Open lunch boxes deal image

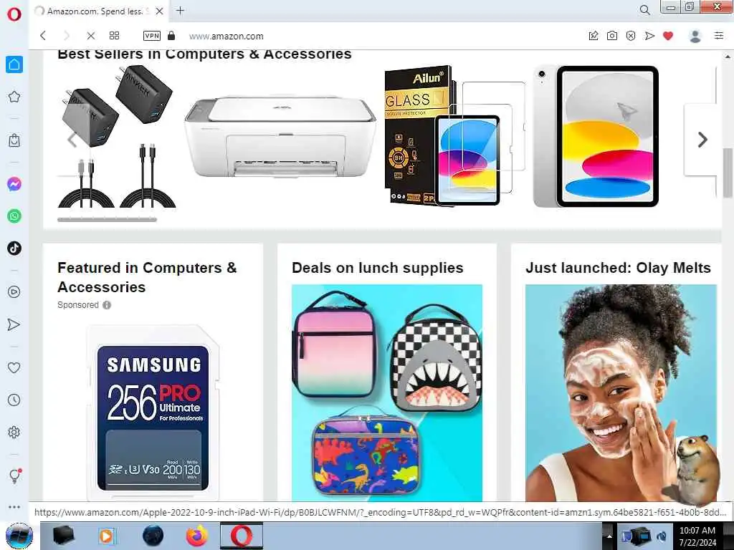386,393
